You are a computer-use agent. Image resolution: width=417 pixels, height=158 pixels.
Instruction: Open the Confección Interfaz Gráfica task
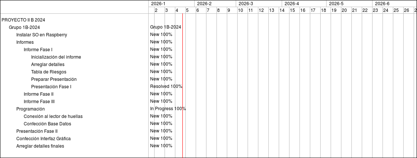tap(43, 139)
